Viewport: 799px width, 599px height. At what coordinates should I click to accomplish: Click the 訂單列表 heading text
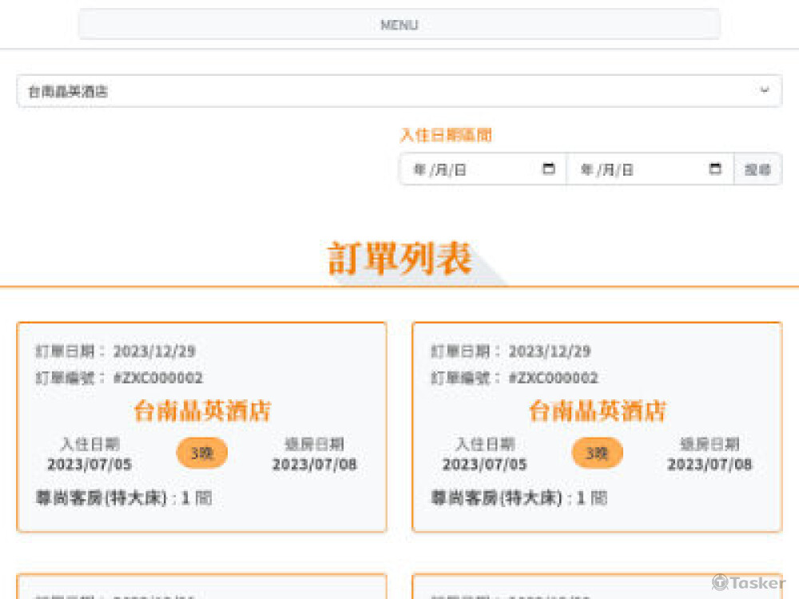[x=399, y=258]
